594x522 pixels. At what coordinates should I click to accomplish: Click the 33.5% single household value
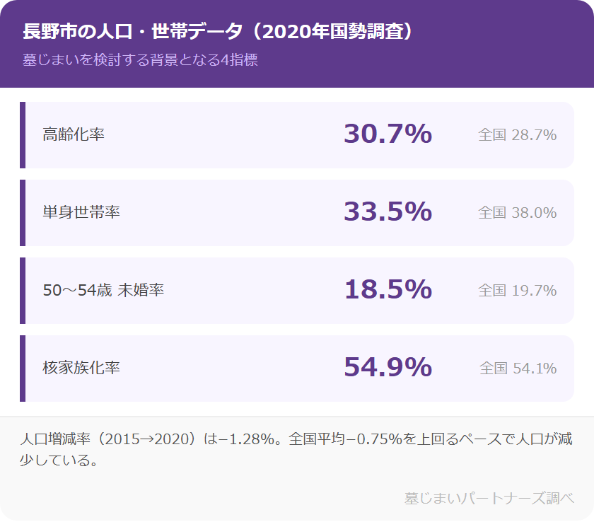pos(388,211)
